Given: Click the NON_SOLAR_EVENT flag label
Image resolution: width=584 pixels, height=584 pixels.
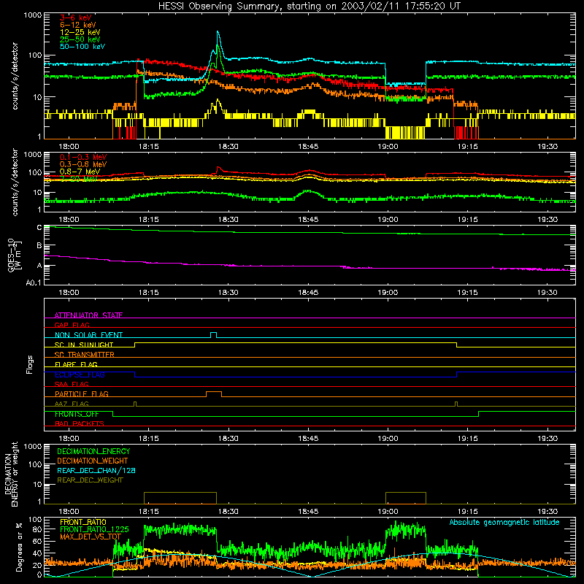Looking at the screenshot, I should [88, 335].
